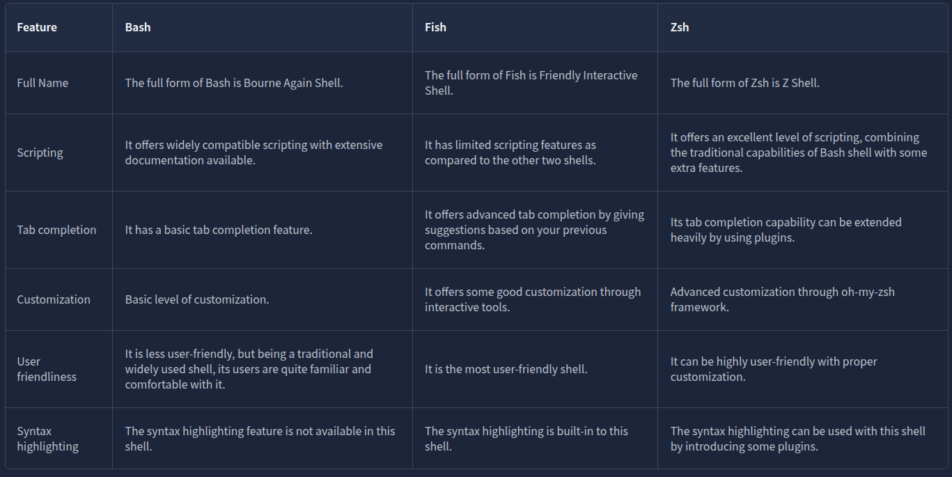
Task: Click the Z Shell full name cell
Action: pos(744,83)
